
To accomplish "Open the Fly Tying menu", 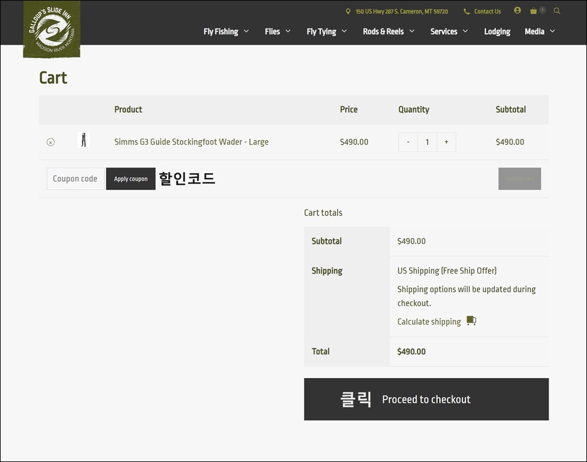I will [321, 31].
